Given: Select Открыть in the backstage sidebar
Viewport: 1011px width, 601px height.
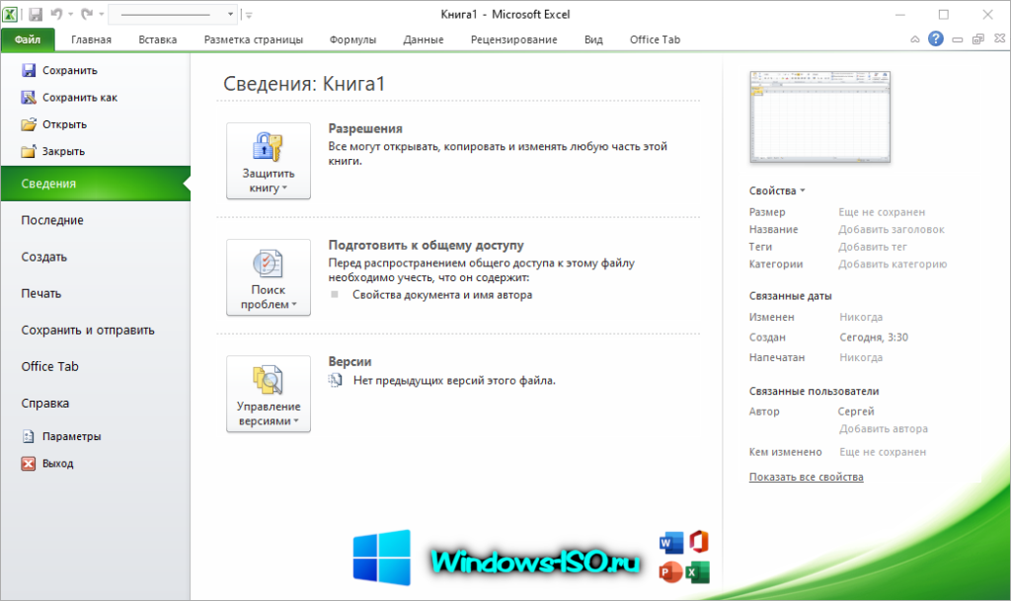Looking at the screenshot, I should (x=54, y=124).
